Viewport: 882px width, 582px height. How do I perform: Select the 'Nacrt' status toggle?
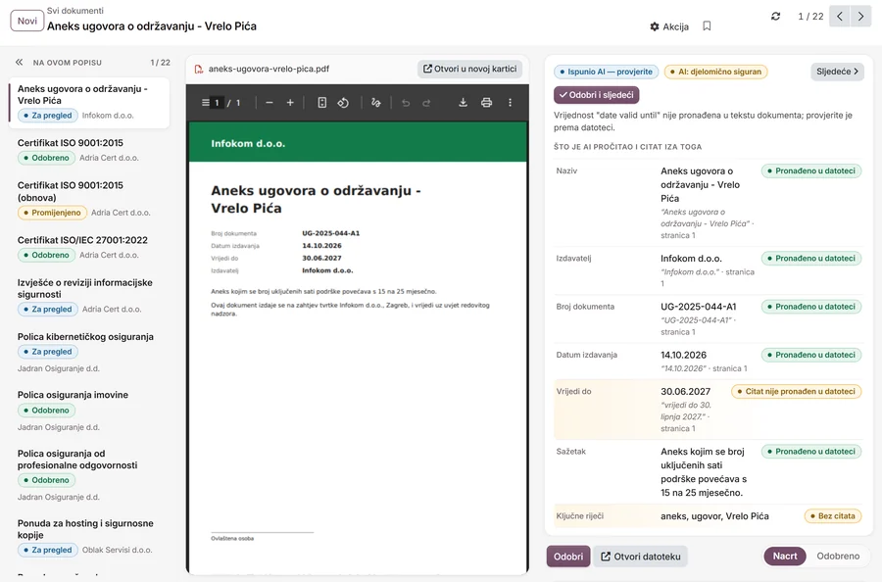pos(785,556)
